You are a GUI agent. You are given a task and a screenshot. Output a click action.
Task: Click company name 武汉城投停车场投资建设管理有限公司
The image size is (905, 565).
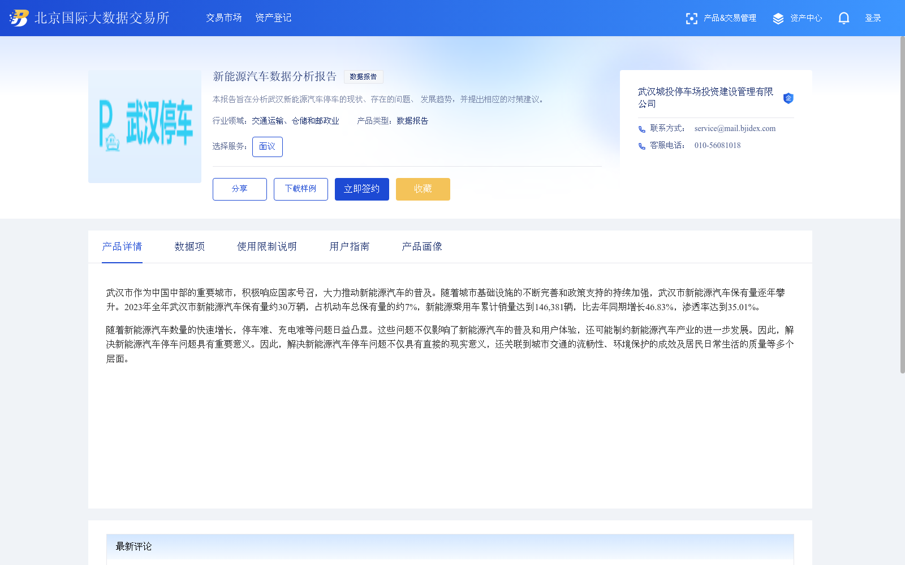coord(706,98)
